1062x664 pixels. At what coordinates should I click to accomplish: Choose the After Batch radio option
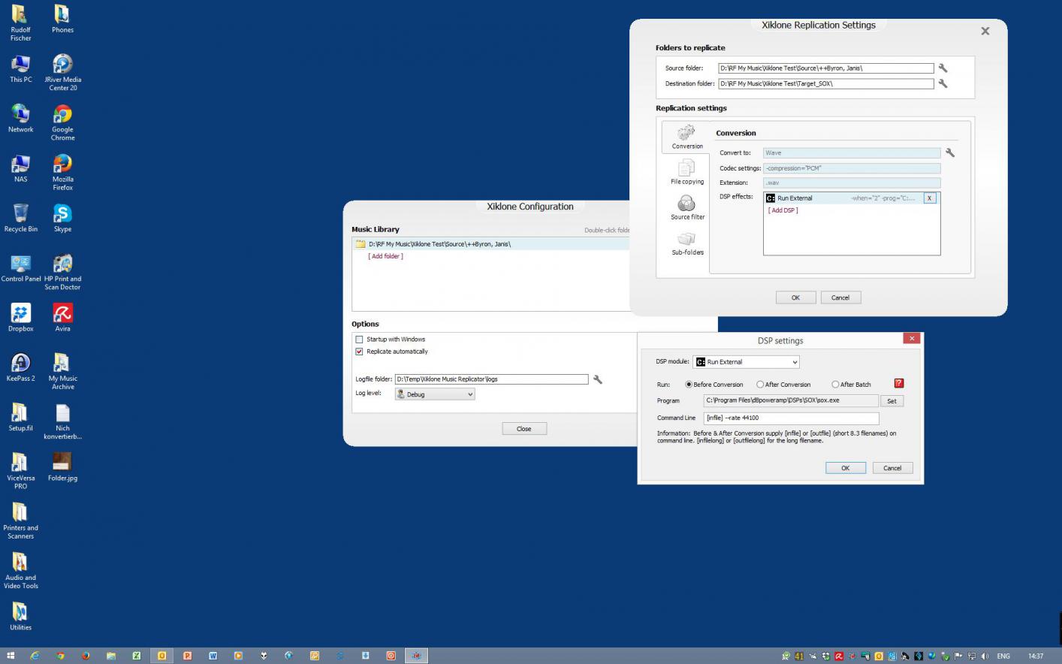click(834, 385)
